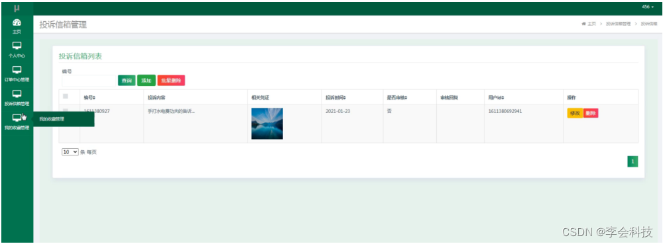Sort the table by 投诉时间 column
663x244 pixels.
pos(335,97)
